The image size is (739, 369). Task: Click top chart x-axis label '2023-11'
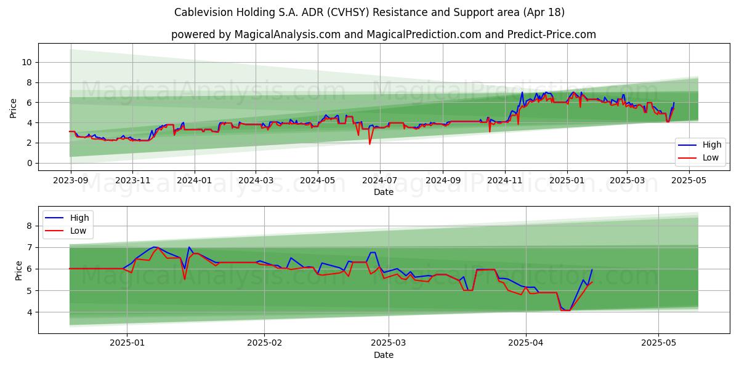133,181
